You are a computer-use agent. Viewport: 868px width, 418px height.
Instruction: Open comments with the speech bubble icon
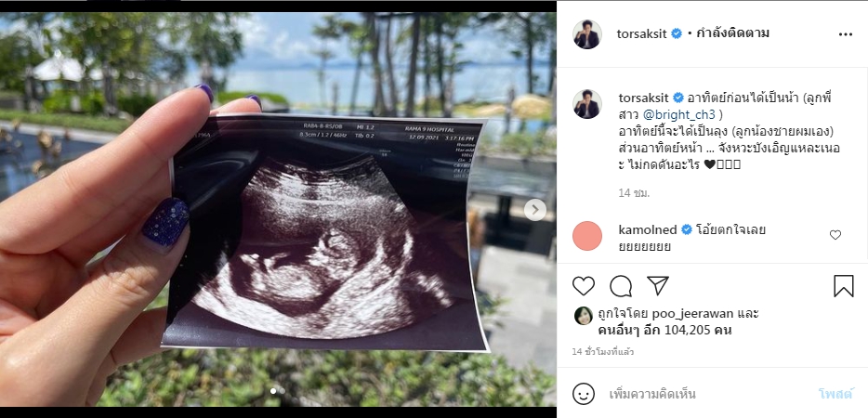[x=621, y=286]
